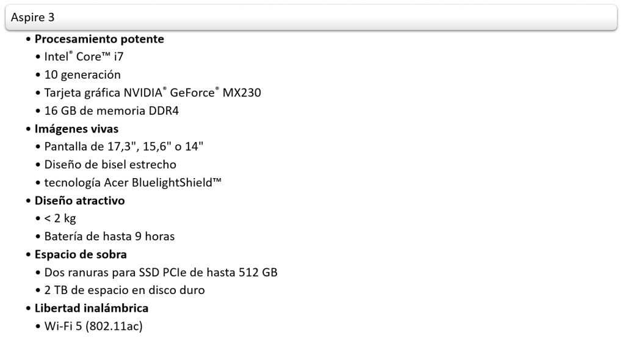Select the Imágenes vivas heading

tap(76, 129)
